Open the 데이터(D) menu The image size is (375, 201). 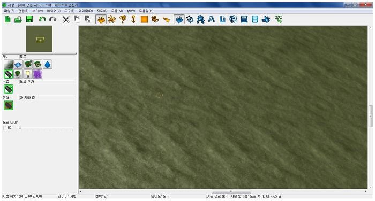click(x=85, y=11)
